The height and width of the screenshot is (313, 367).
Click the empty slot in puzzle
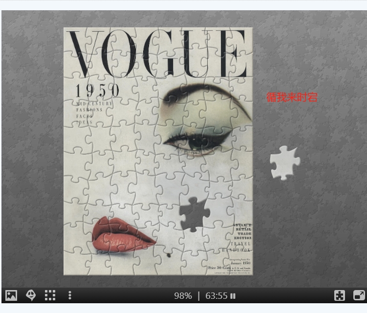click(x=194, y=214)
